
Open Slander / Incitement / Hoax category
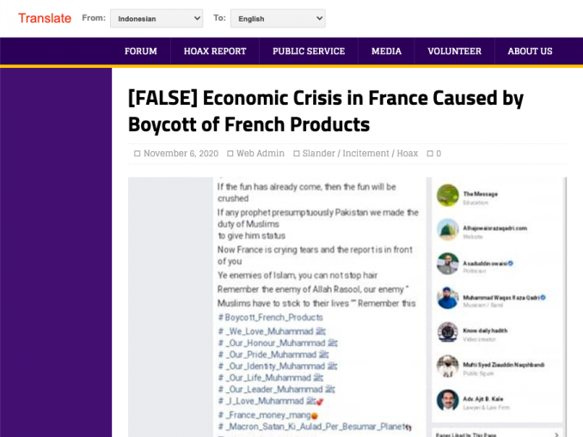pyautogui.click(x=360, y=154)
